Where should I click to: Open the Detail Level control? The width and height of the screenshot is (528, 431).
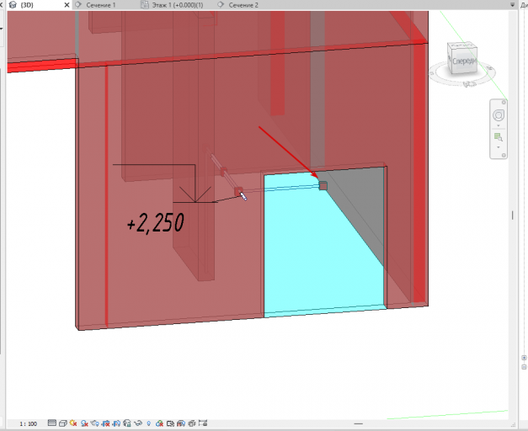(52, 423)
